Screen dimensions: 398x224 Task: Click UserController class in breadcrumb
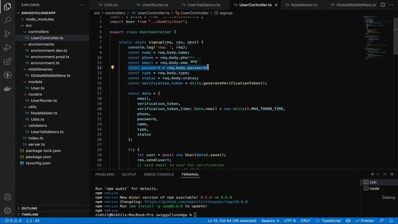195,13
